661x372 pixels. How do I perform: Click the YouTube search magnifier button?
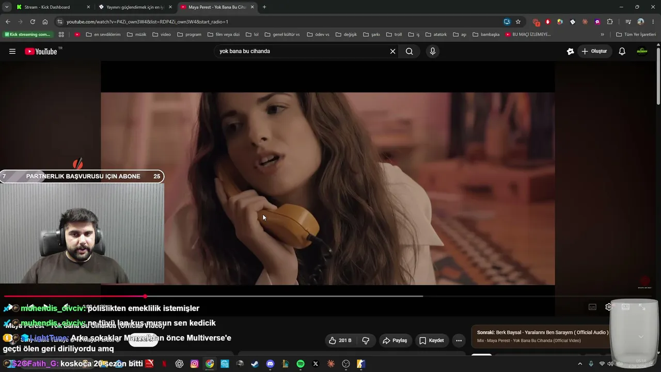(410, 51)
